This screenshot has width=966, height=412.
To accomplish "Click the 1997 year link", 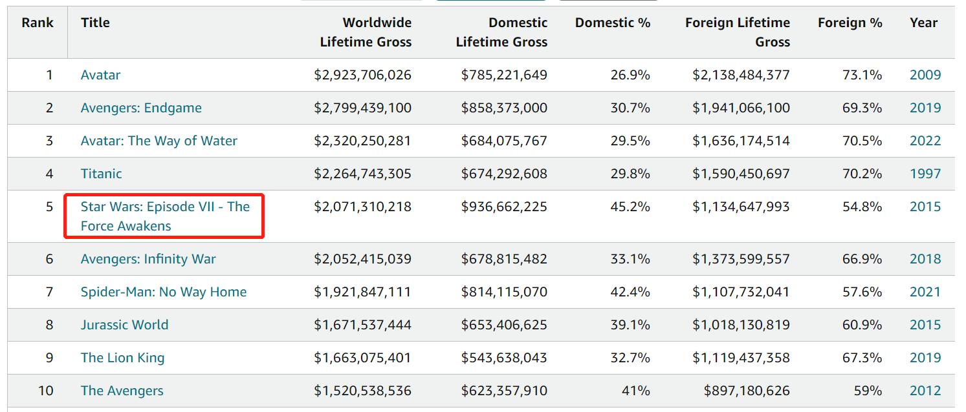I will point(925,174).
